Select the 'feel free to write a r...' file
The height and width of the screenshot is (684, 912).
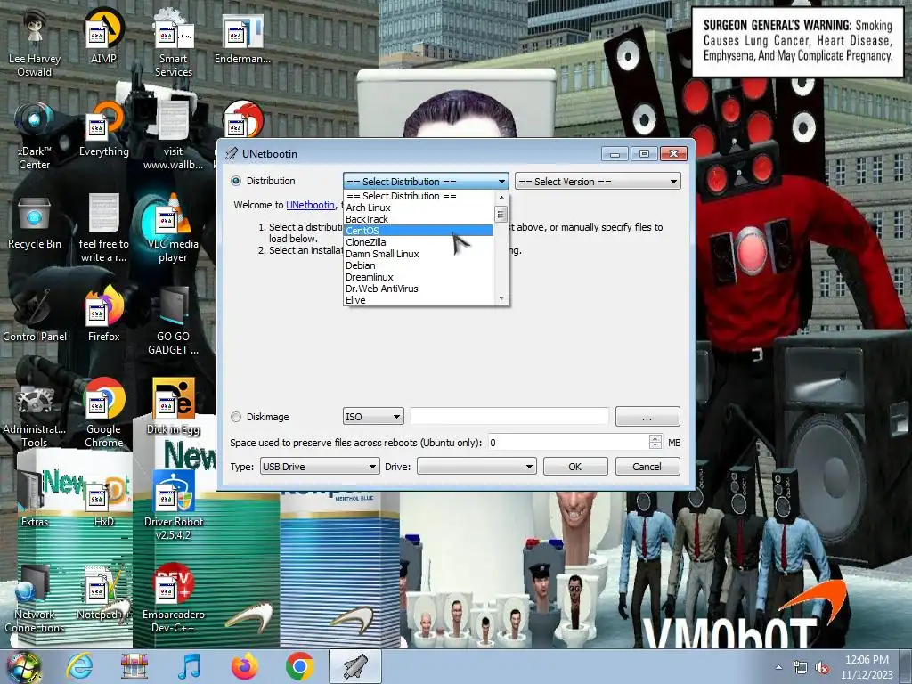click(x=103, y=229)
